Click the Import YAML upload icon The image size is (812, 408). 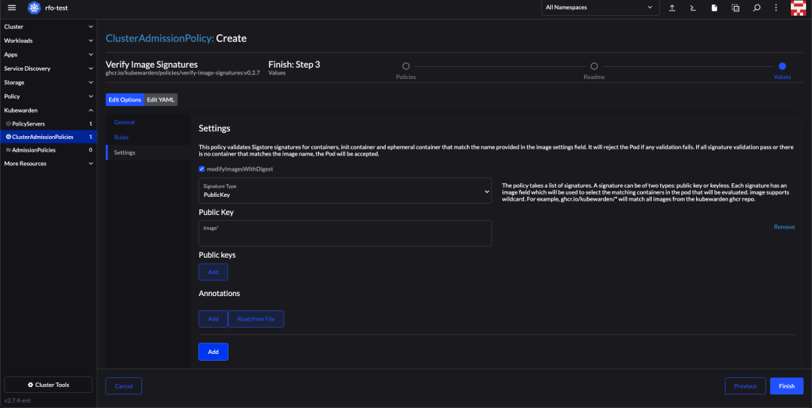(x=671, y=8)
